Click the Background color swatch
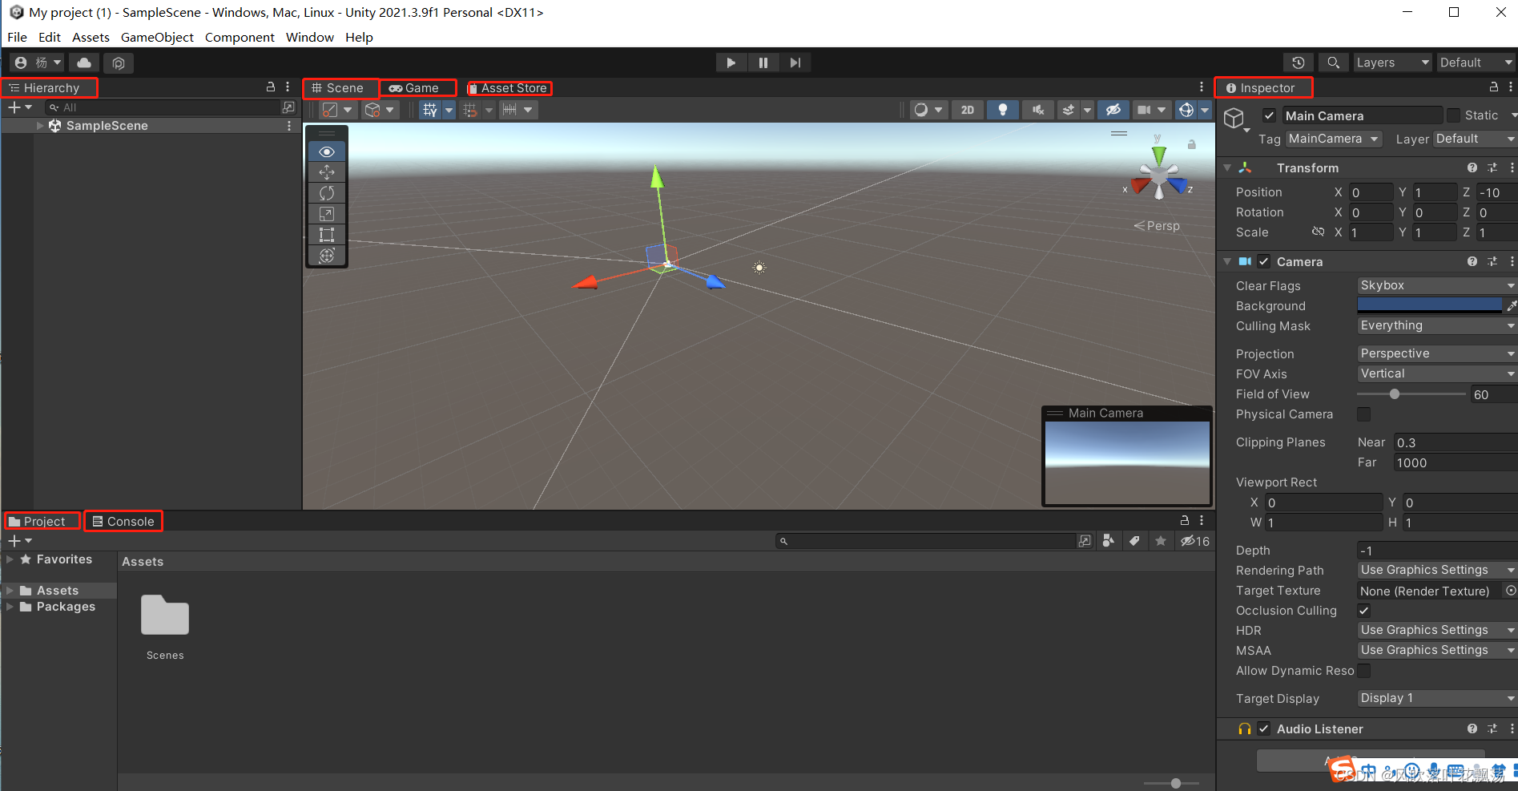This screenshot has width=1518, height=791. click(1430, 305)
